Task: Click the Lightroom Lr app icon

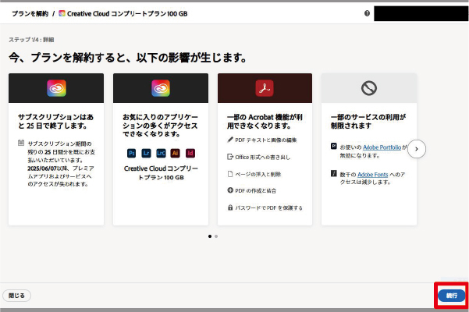Action: [x=146, y=154]
